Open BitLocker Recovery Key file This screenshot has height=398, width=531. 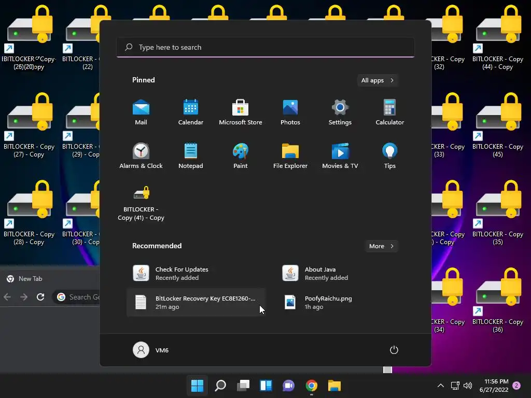196,302
